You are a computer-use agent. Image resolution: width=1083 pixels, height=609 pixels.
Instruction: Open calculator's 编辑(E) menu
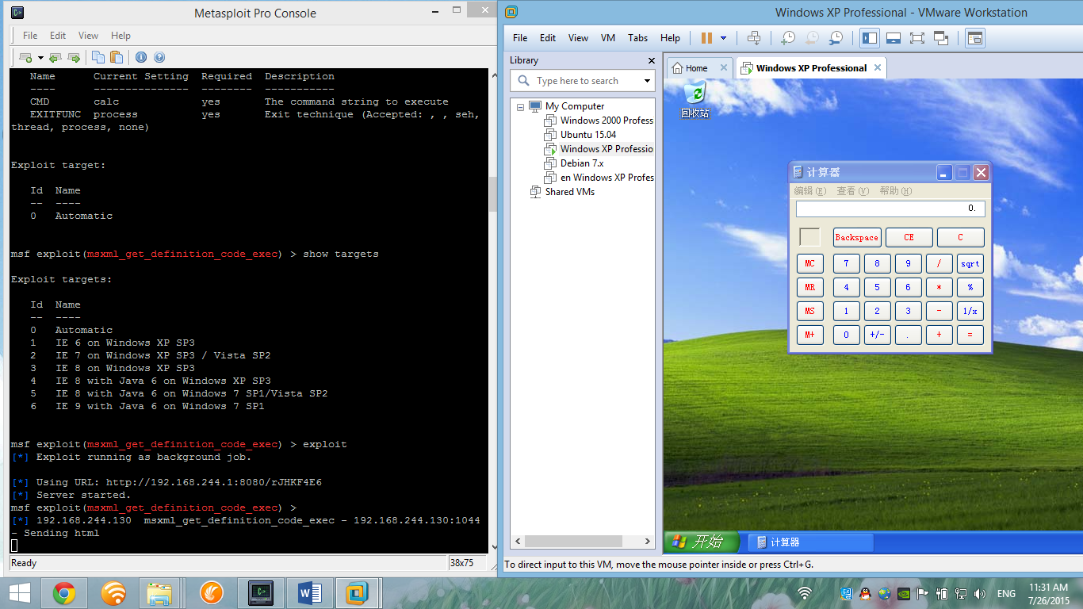(x=810, y=191)
